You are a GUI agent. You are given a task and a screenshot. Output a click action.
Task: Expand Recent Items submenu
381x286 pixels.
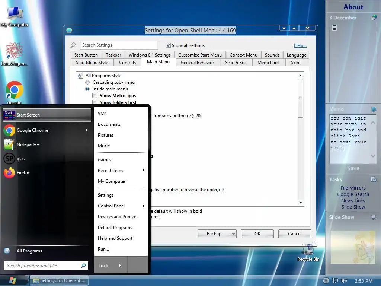[143, 171]
